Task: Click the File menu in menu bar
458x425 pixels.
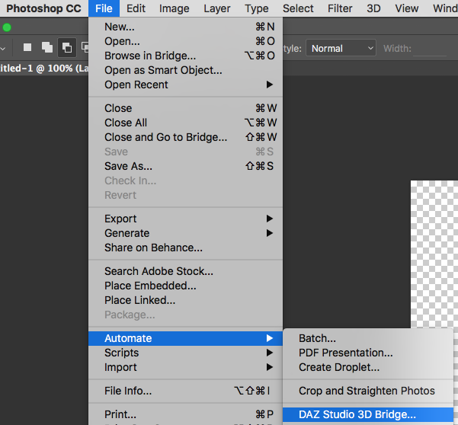Action: pos(104,8)
